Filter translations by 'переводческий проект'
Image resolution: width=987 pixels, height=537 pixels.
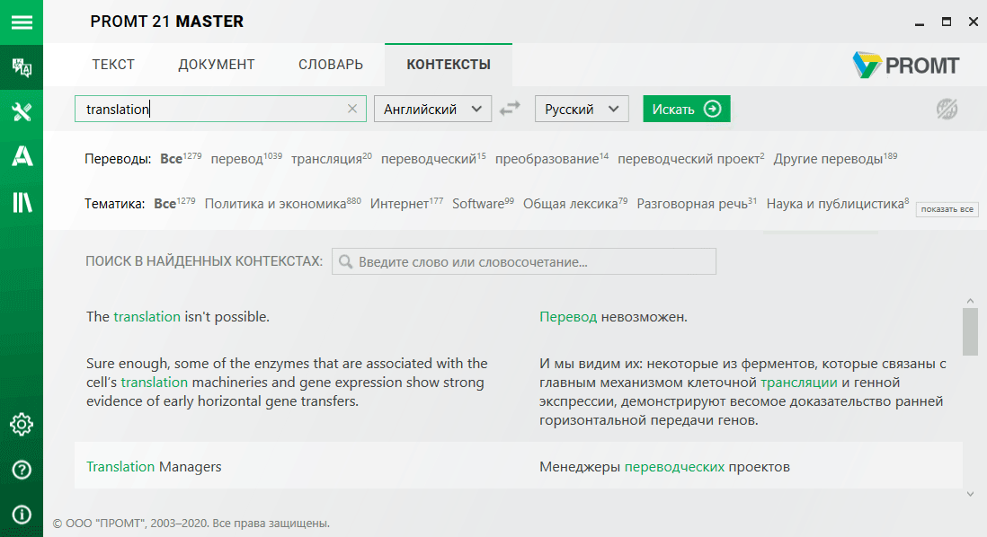coord(690,158)
